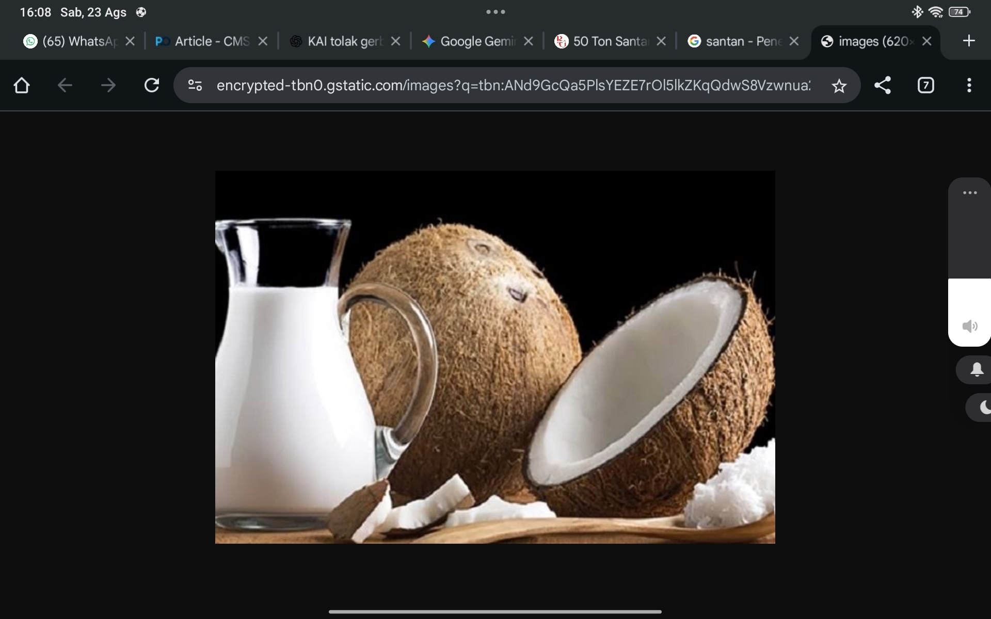
Task: Go to Chrome home page
Action: [22, 85]
